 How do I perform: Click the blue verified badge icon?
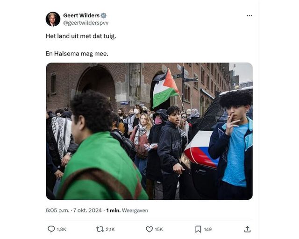[104, 15]
